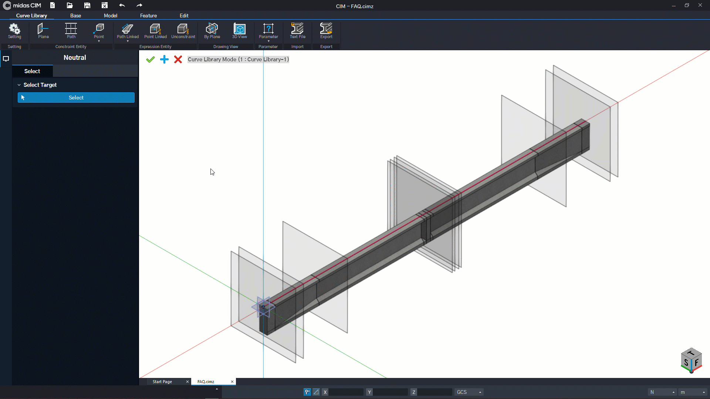
Task: Click the X coordinate input field
Action: [x=346, y=392]
